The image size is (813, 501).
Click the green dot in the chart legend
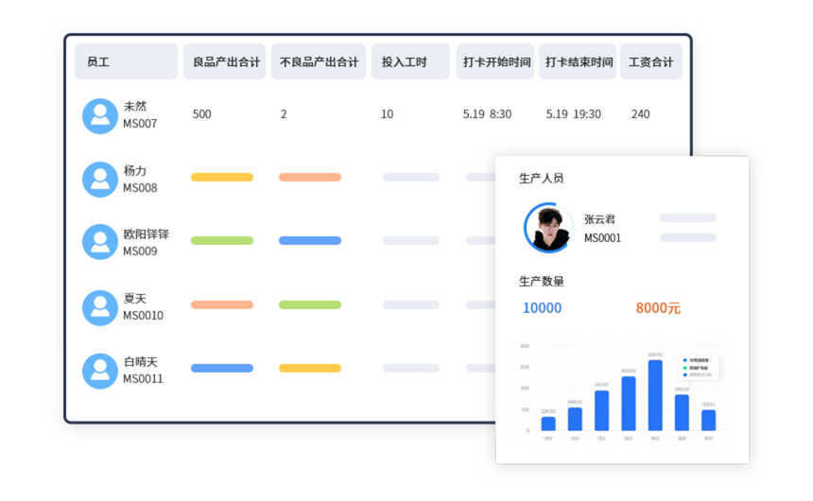pos(684,368)
